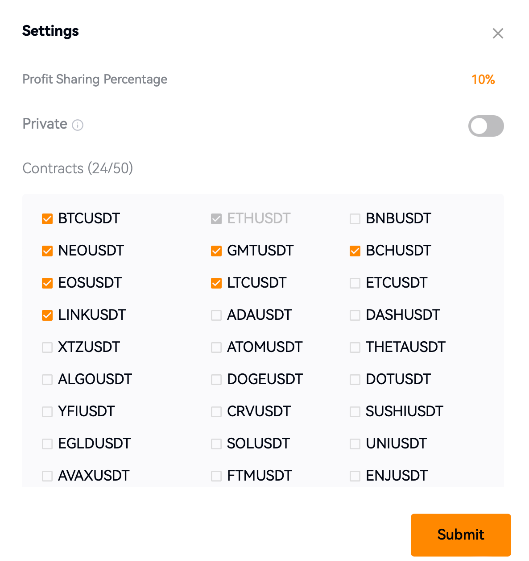Uncheck the NEOUSDT checkbox

(47, 251)
